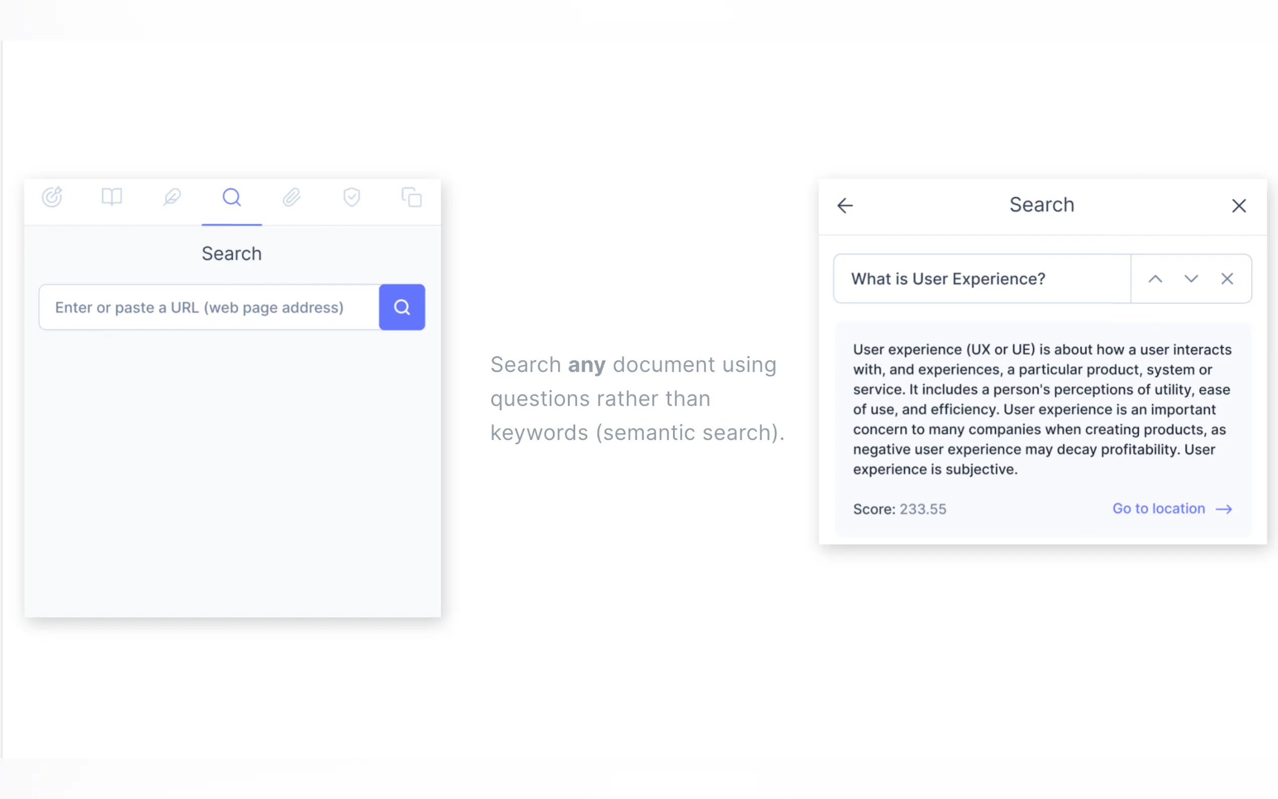Image resolution: width=1278 pixels, height=799 pixels.
Task: Click the 'What is User Experience?' query field
Action: click(982, 279)
